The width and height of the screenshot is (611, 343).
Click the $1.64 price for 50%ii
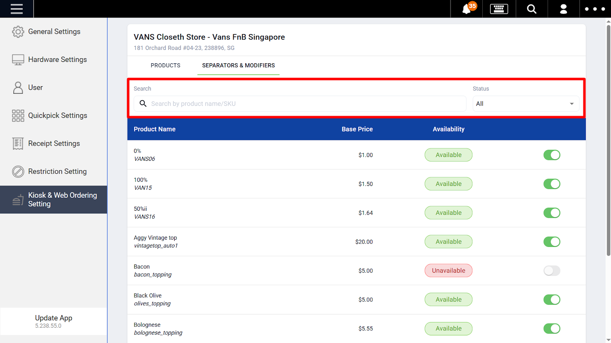click(365, 213)
